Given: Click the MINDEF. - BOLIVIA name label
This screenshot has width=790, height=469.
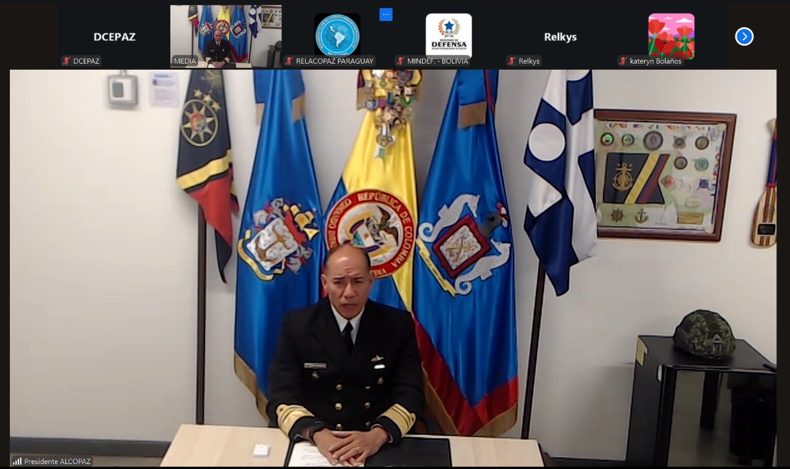Looking at the screenshot, I should pos(438,61).
